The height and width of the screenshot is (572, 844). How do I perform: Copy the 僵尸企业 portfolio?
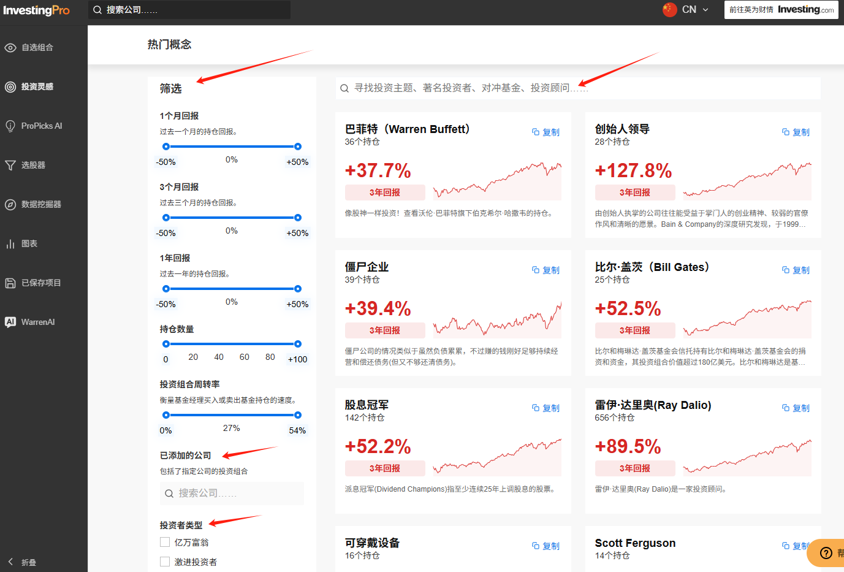click(546, 270)
